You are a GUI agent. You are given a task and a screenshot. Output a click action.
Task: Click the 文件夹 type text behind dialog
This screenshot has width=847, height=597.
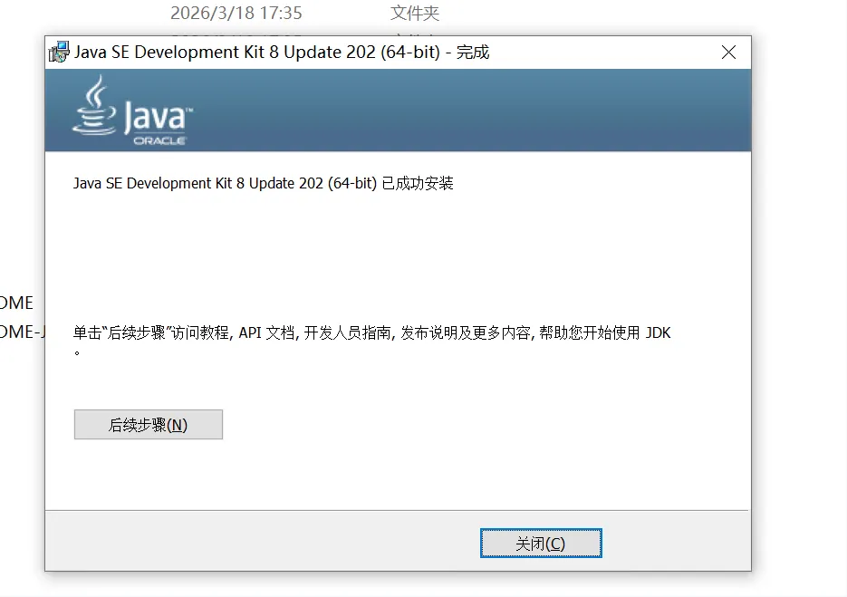pyautogui.click(x=415, y=13)
